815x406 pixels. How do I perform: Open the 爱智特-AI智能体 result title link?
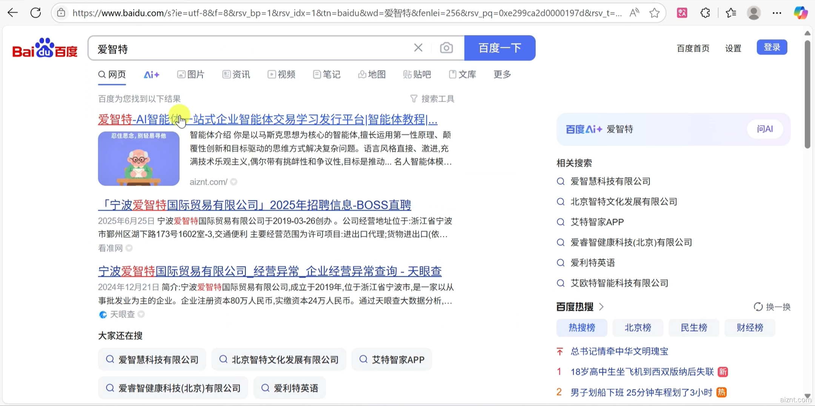click(x=268, y=120)
